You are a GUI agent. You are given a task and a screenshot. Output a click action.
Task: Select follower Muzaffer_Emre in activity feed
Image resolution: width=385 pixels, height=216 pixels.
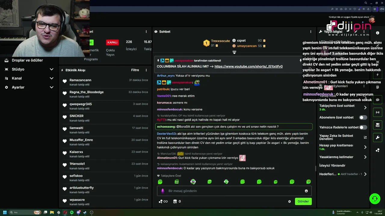click(x=81, y=140)
